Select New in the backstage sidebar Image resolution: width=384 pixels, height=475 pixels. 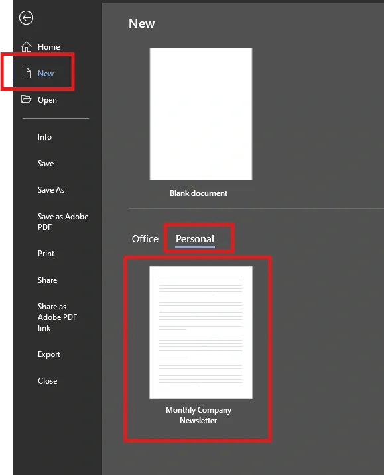tap(46, 74)
